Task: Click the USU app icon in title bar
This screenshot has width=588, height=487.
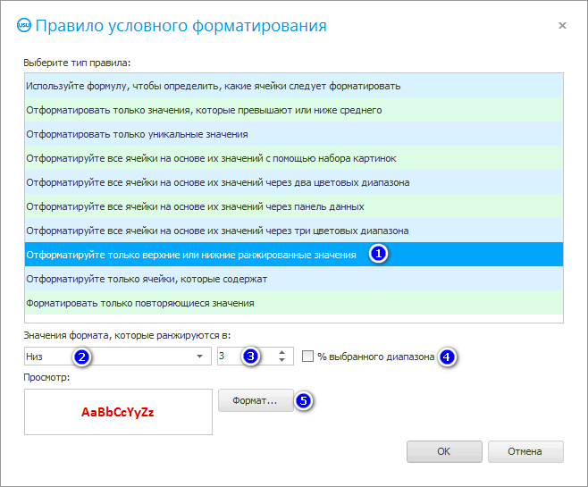Action: [23, 26]
